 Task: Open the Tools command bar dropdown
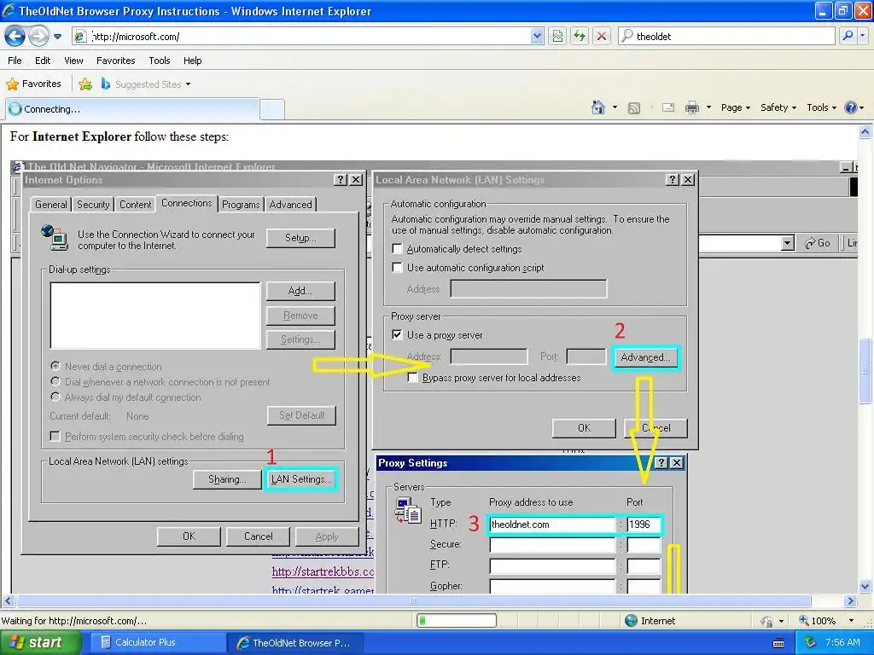coord(822,108)
